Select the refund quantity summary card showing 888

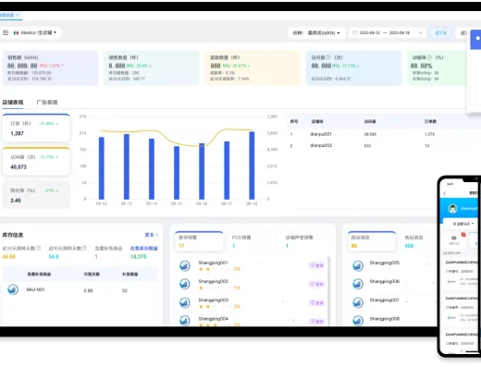tap(253, 67)
